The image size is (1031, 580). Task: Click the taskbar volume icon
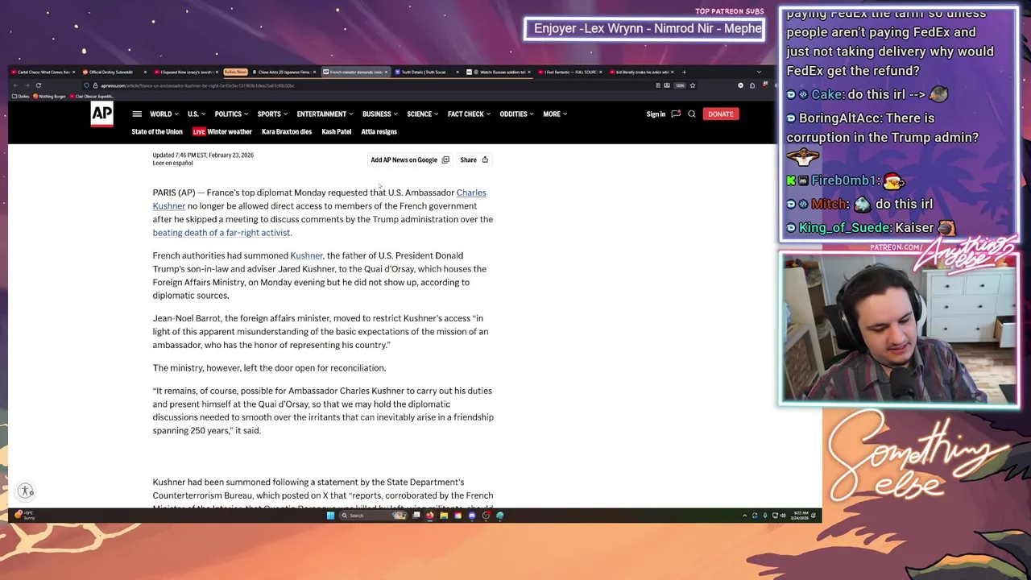click(784, 516)
